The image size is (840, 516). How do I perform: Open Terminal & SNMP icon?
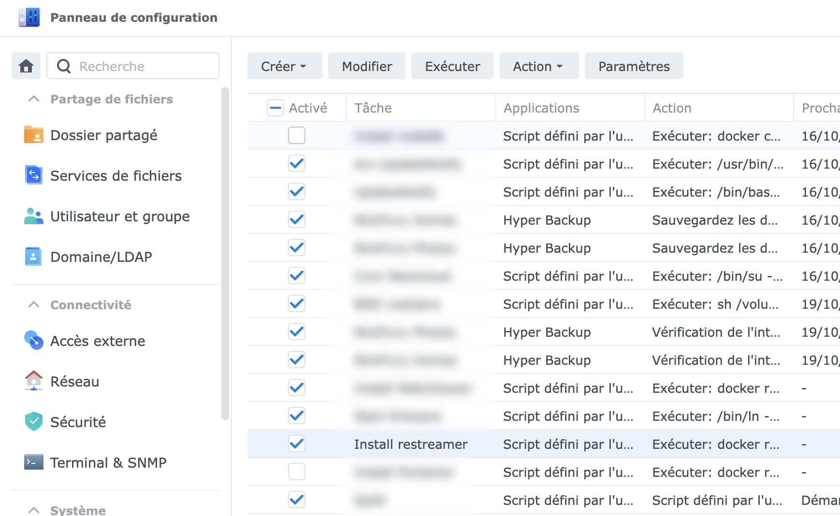33,462
